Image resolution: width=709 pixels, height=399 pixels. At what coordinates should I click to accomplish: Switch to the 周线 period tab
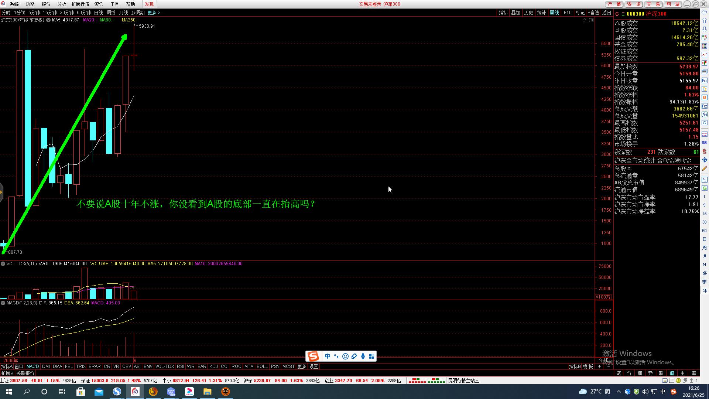pyautogui.click(x=111, y=13)
